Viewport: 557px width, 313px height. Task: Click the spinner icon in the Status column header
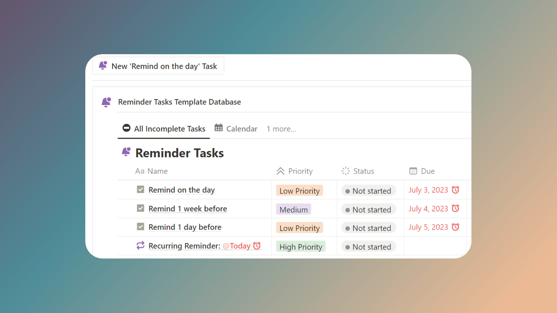345,171
